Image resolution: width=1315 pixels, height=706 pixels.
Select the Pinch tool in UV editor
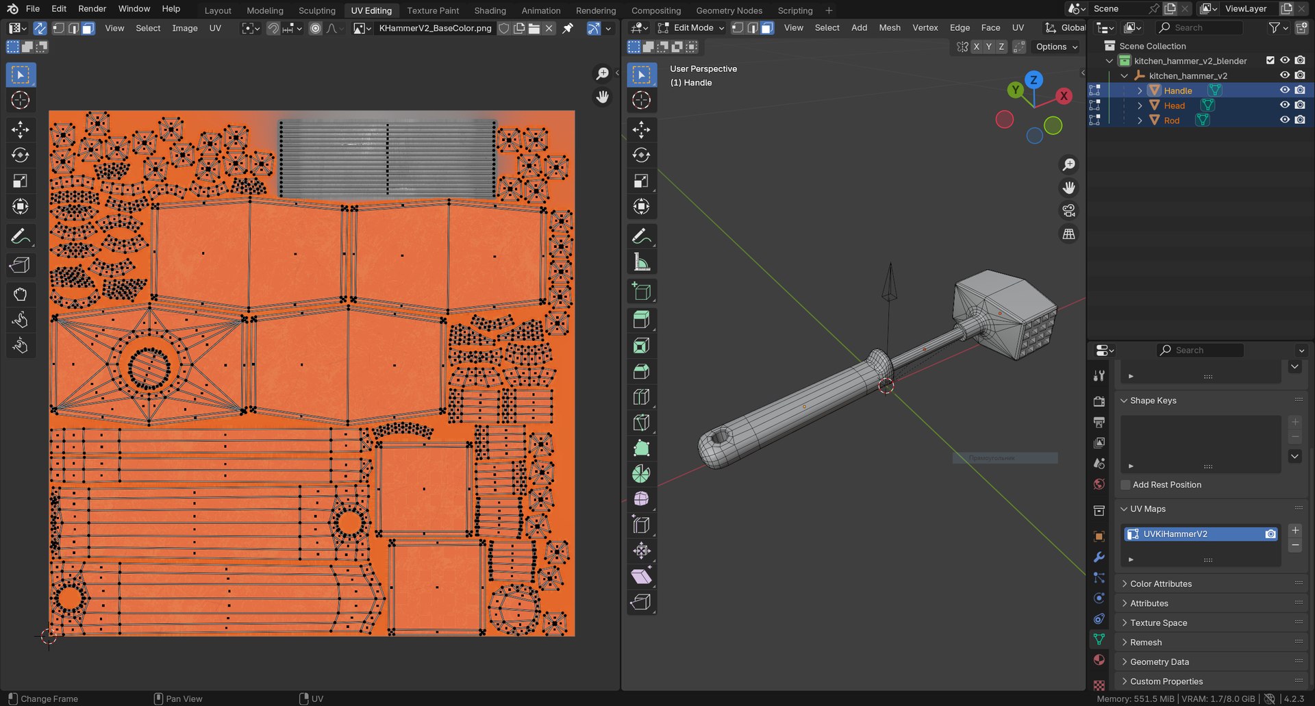(x=21, y=346)
